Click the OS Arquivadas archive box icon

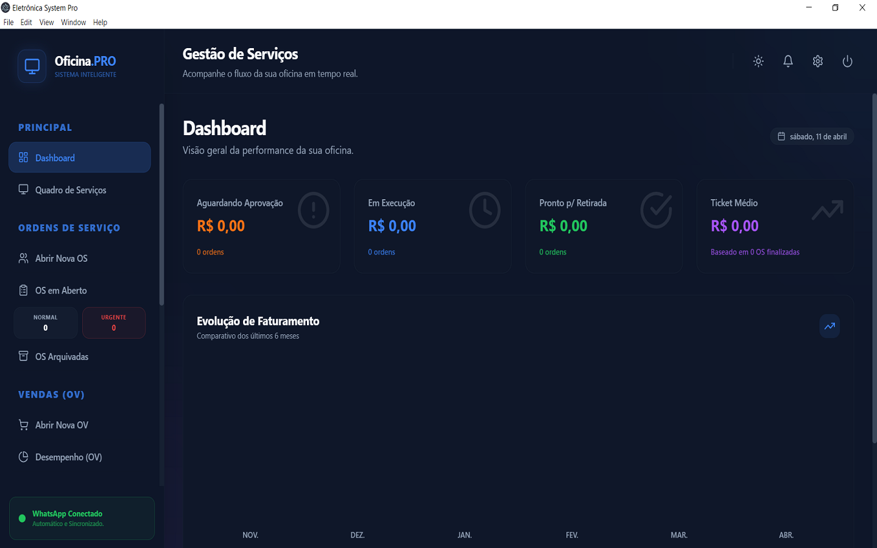(23, 356)
